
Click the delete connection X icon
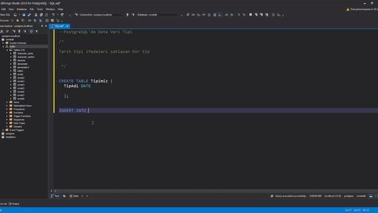2,31
